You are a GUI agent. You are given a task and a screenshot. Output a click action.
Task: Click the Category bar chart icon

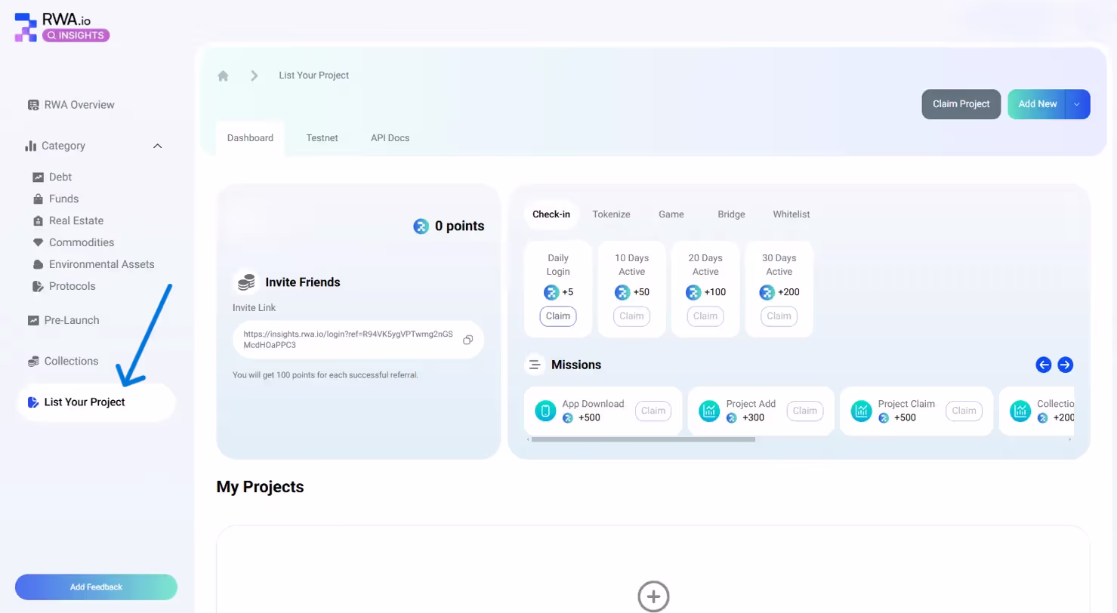click(x=31, y=146)
